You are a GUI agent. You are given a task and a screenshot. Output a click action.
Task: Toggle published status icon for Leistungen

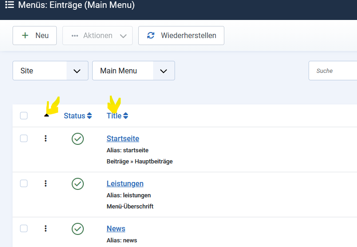(x=78, y=183)
